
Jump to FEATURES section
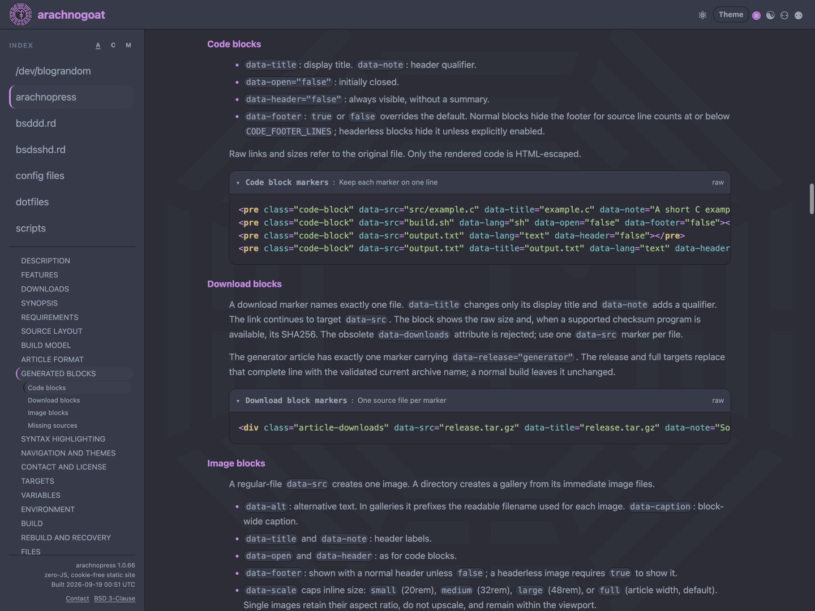point(40,275)
